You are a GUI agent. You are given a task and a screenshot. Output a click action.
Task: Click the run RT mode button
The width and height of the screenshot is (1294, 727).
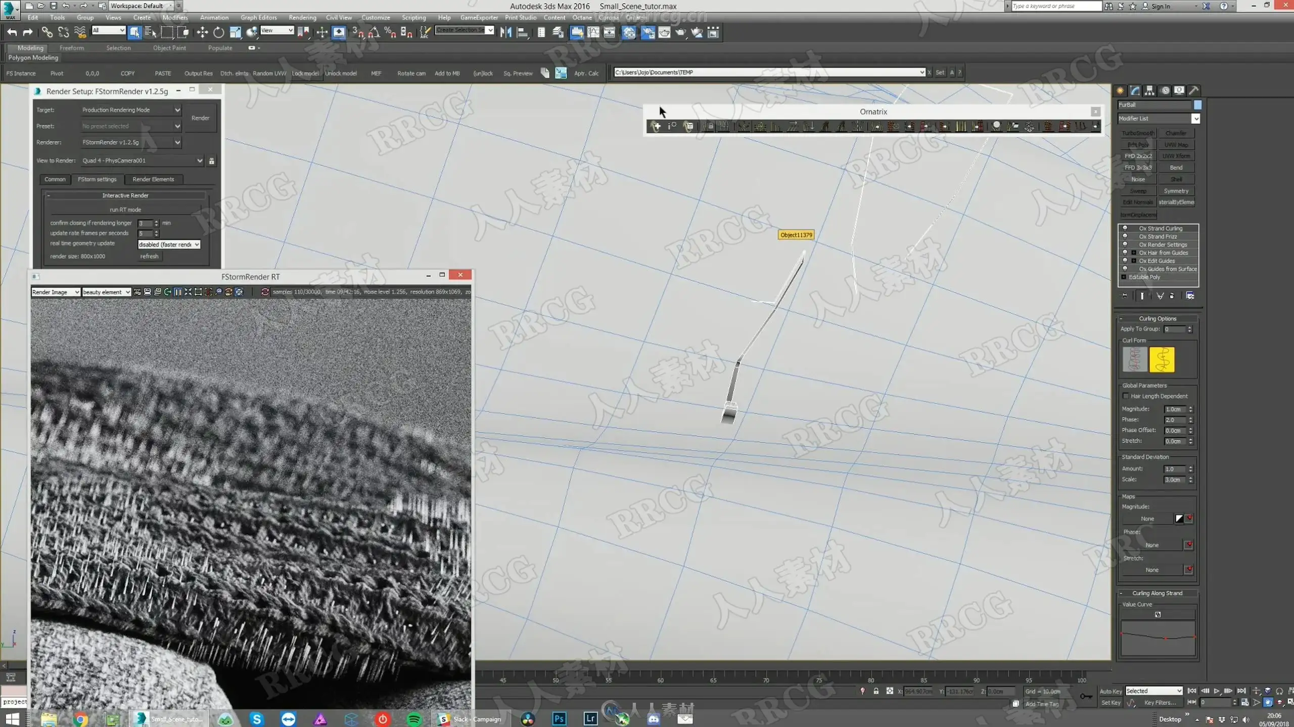(x=125, y=210)
